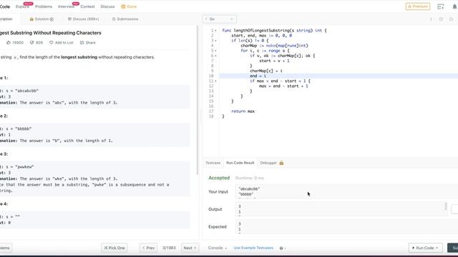Click the thumbs-up like icon showing 16000
This screenshot has width=458, height=257.
9,43
